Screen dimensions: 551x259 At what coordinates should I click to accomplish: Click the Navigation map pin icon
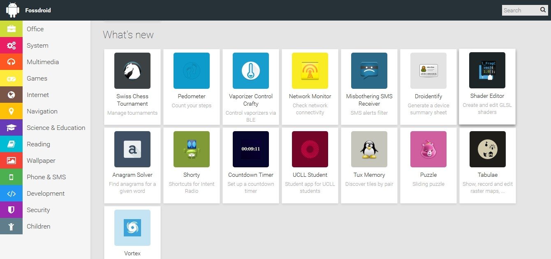pyautogui.click(x=11, y=111)
